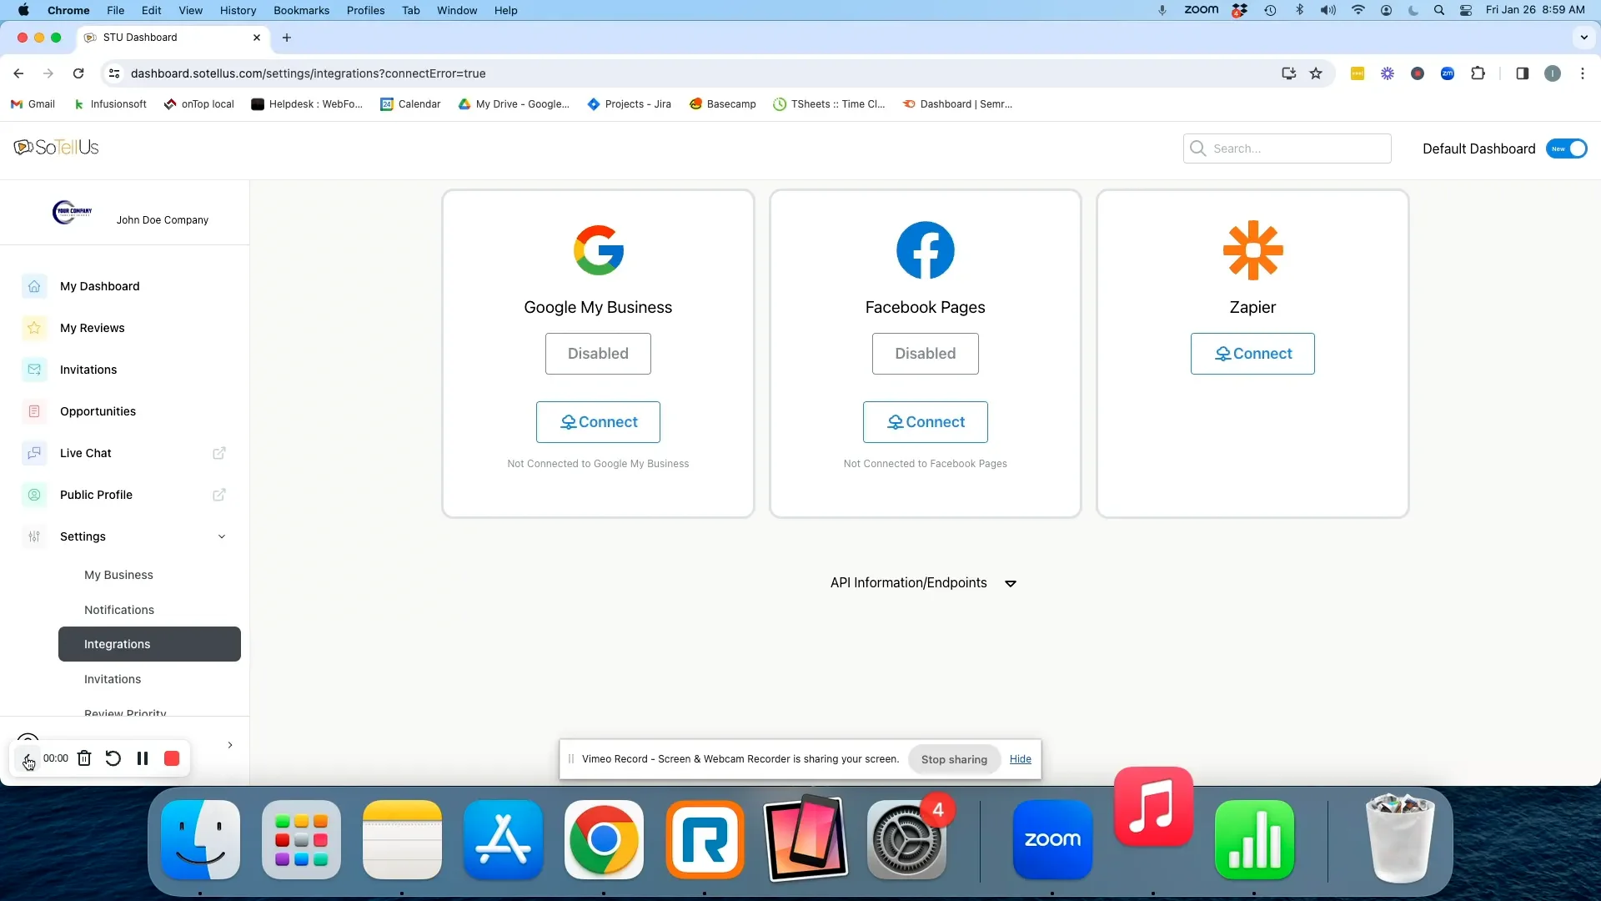This screenshot has width=1601, height=901.
Task: Click the Facebook Pages logo
Action: 926,250
